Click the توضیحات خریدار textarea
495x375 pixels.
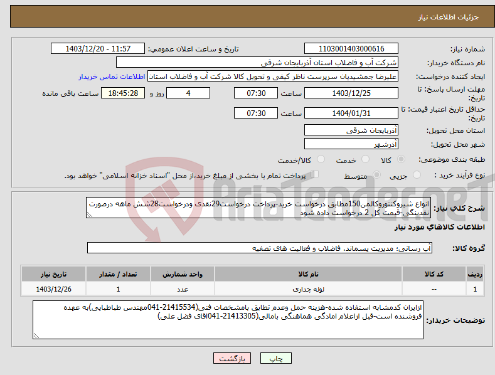[x=228, y=320]
